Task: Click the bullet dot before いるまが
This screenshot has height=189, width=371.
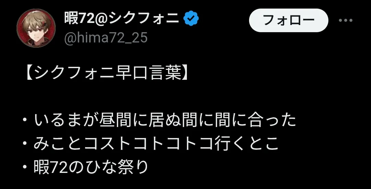Action: pos(25,120)
